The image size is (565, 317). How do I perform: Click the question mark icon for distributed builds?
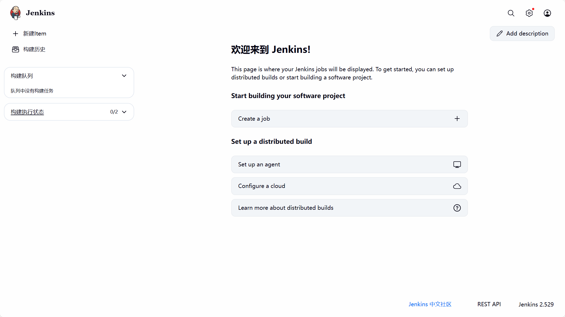coord(457,208)
